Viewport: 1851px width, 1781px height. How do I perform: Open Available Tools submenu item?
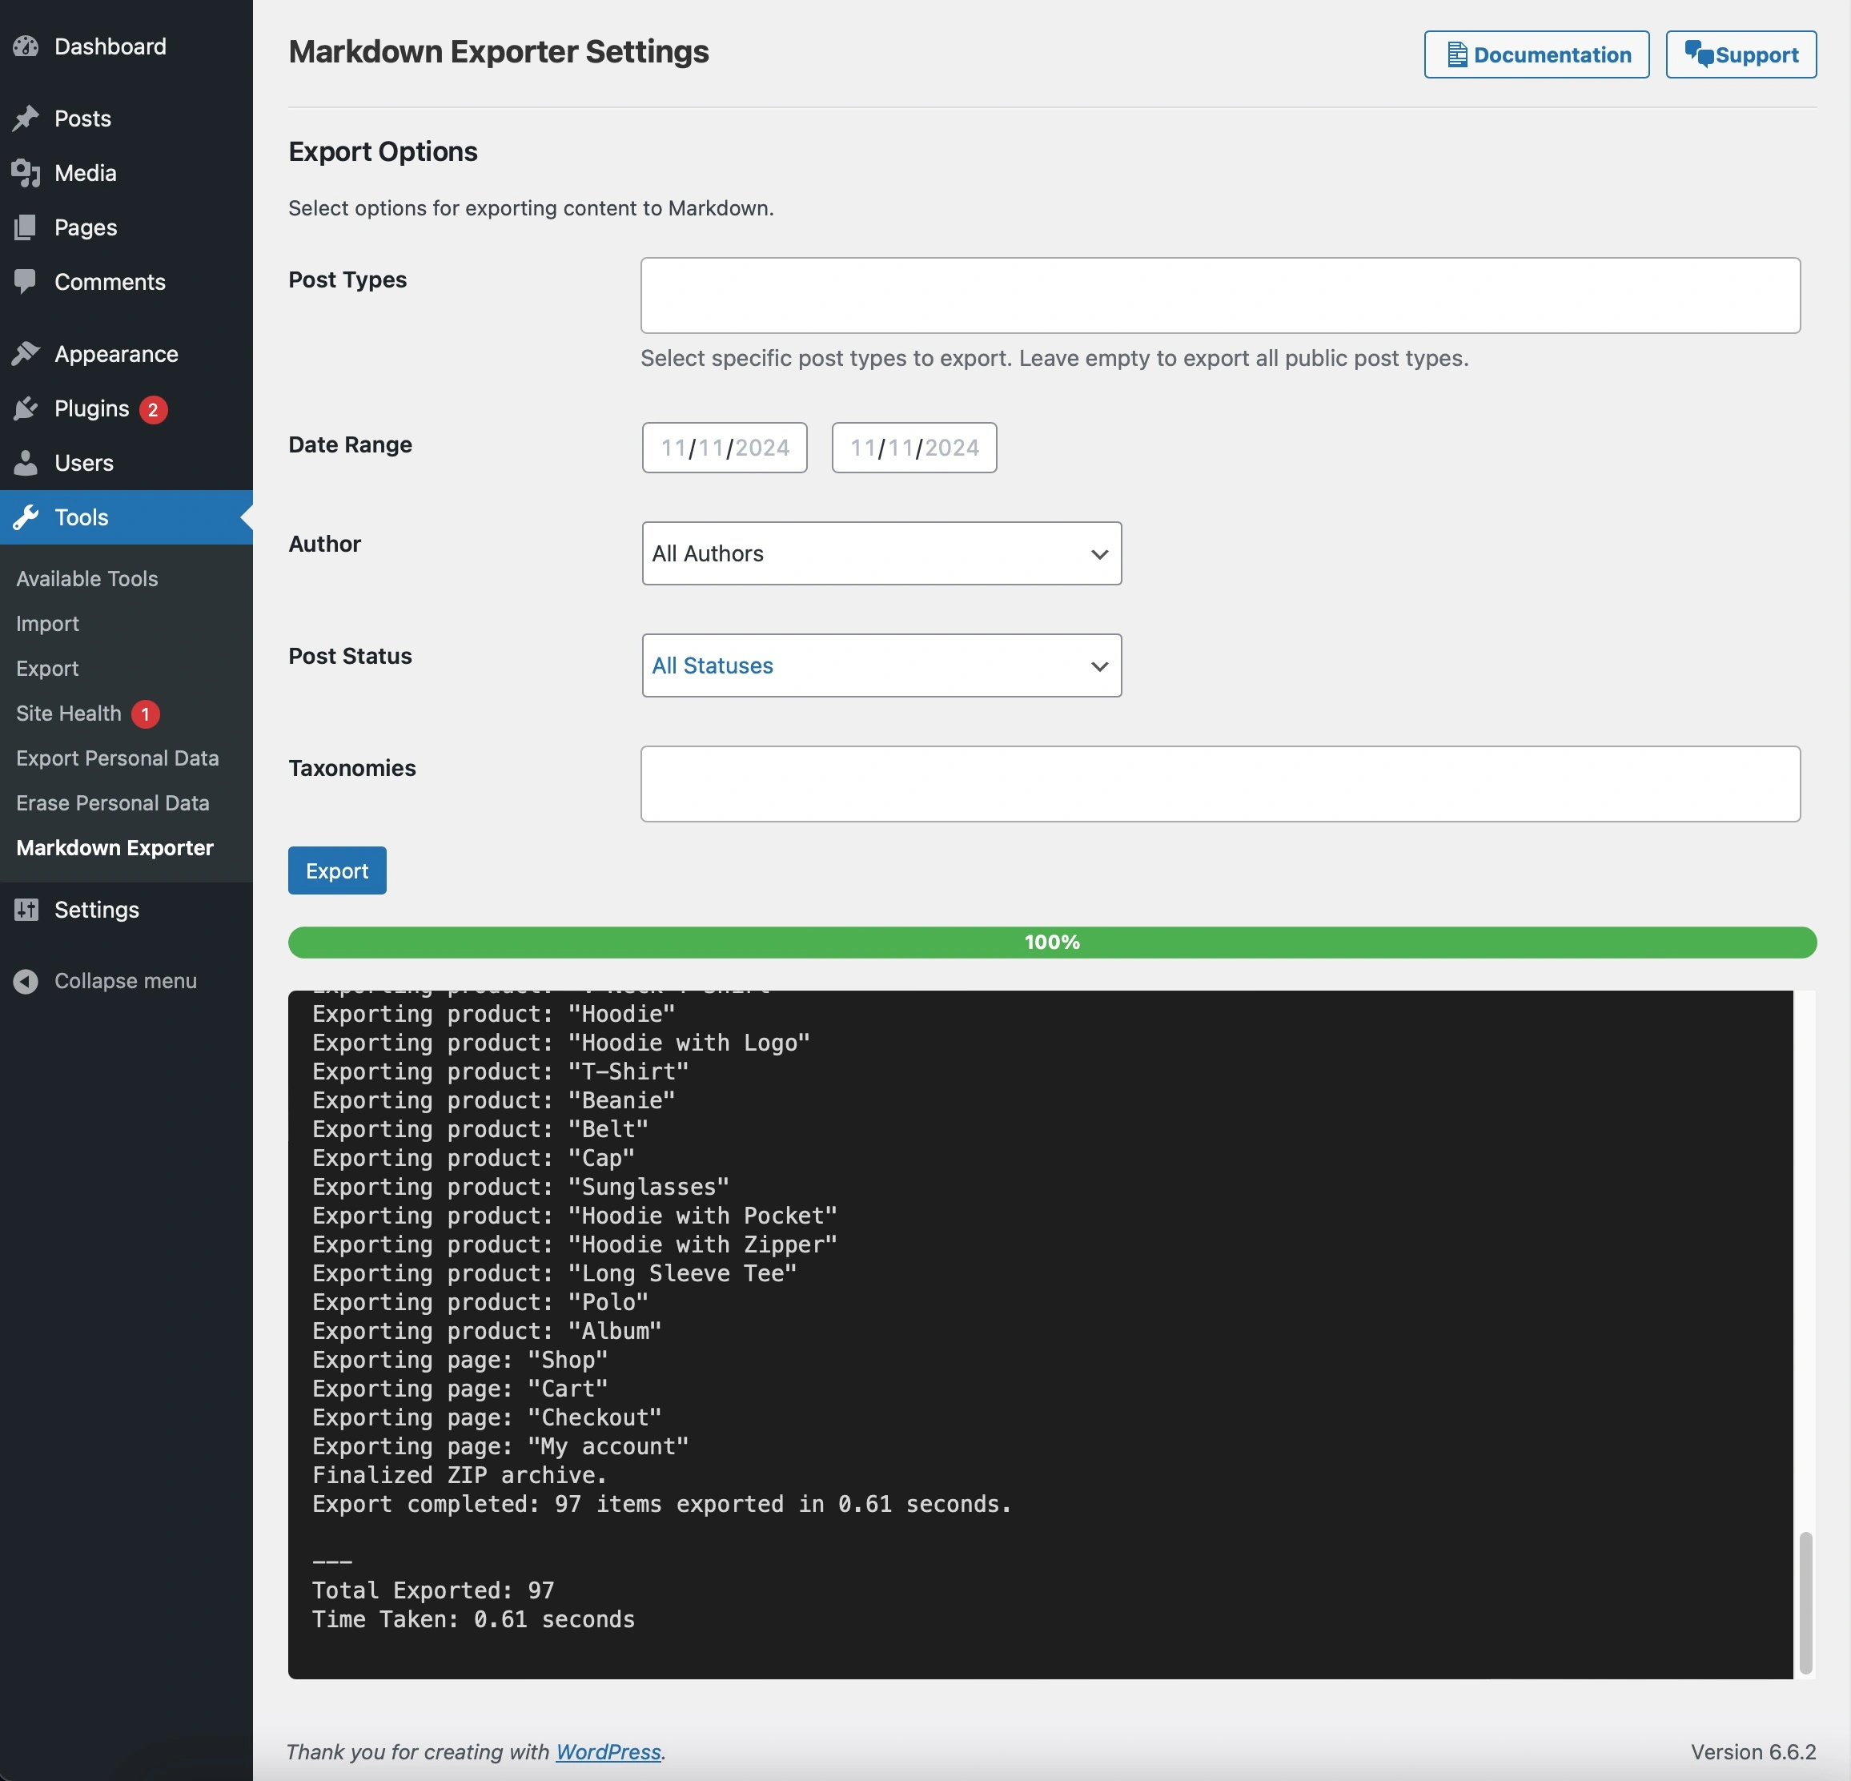point(87,578)
